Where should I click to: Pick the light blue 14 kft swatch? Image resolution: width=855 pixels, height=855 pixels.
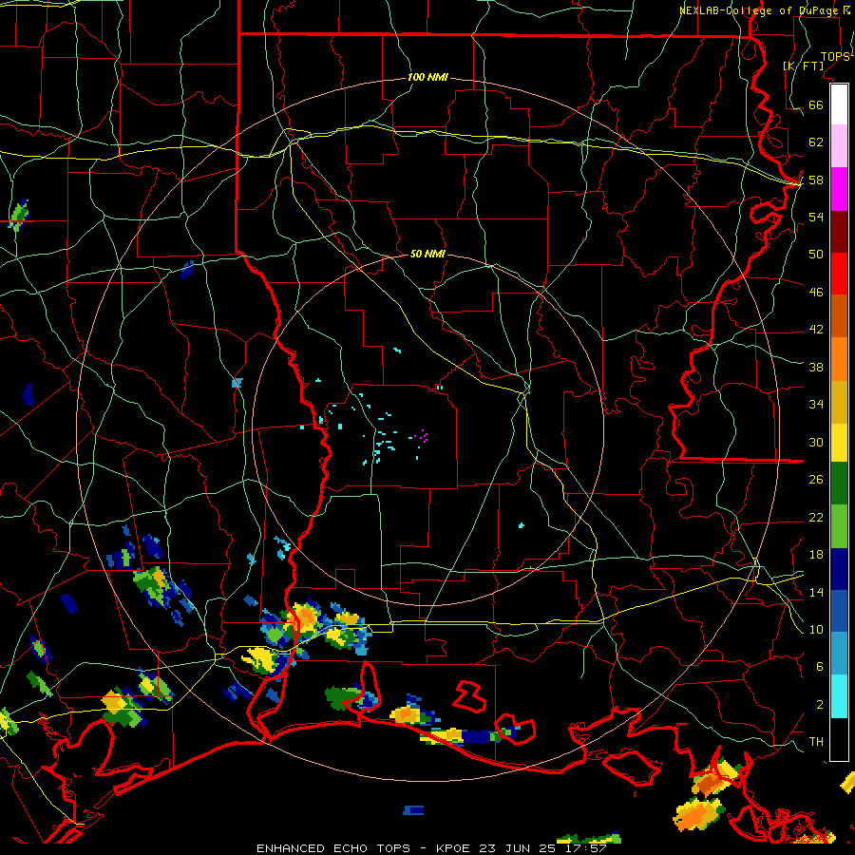[839, 654]
